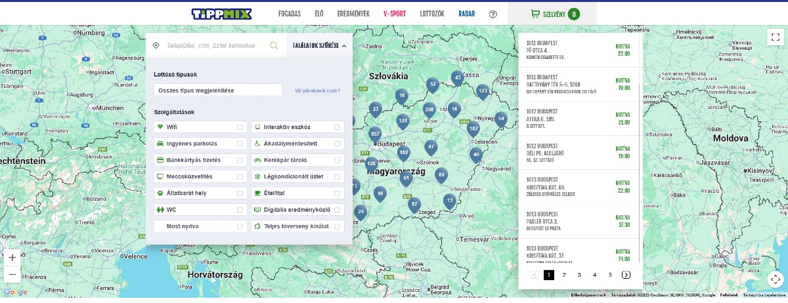
Task: Enable the Wifi filter checkbox
Action: (x=240, y=127)
